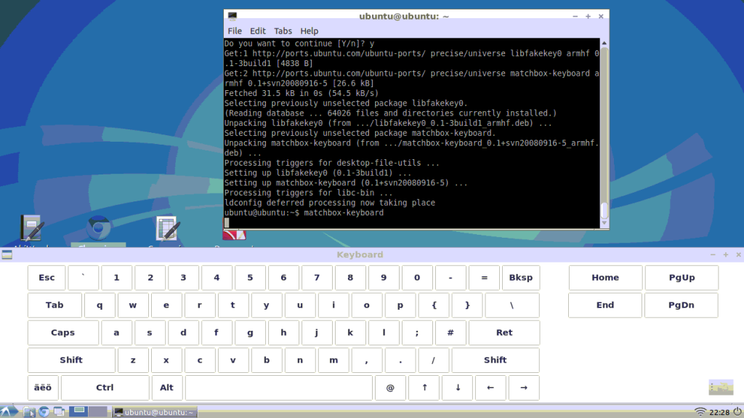Viewport: 744px width, 418px height.
Task: Tap the semicolon key
Action: tap(417, 332)
